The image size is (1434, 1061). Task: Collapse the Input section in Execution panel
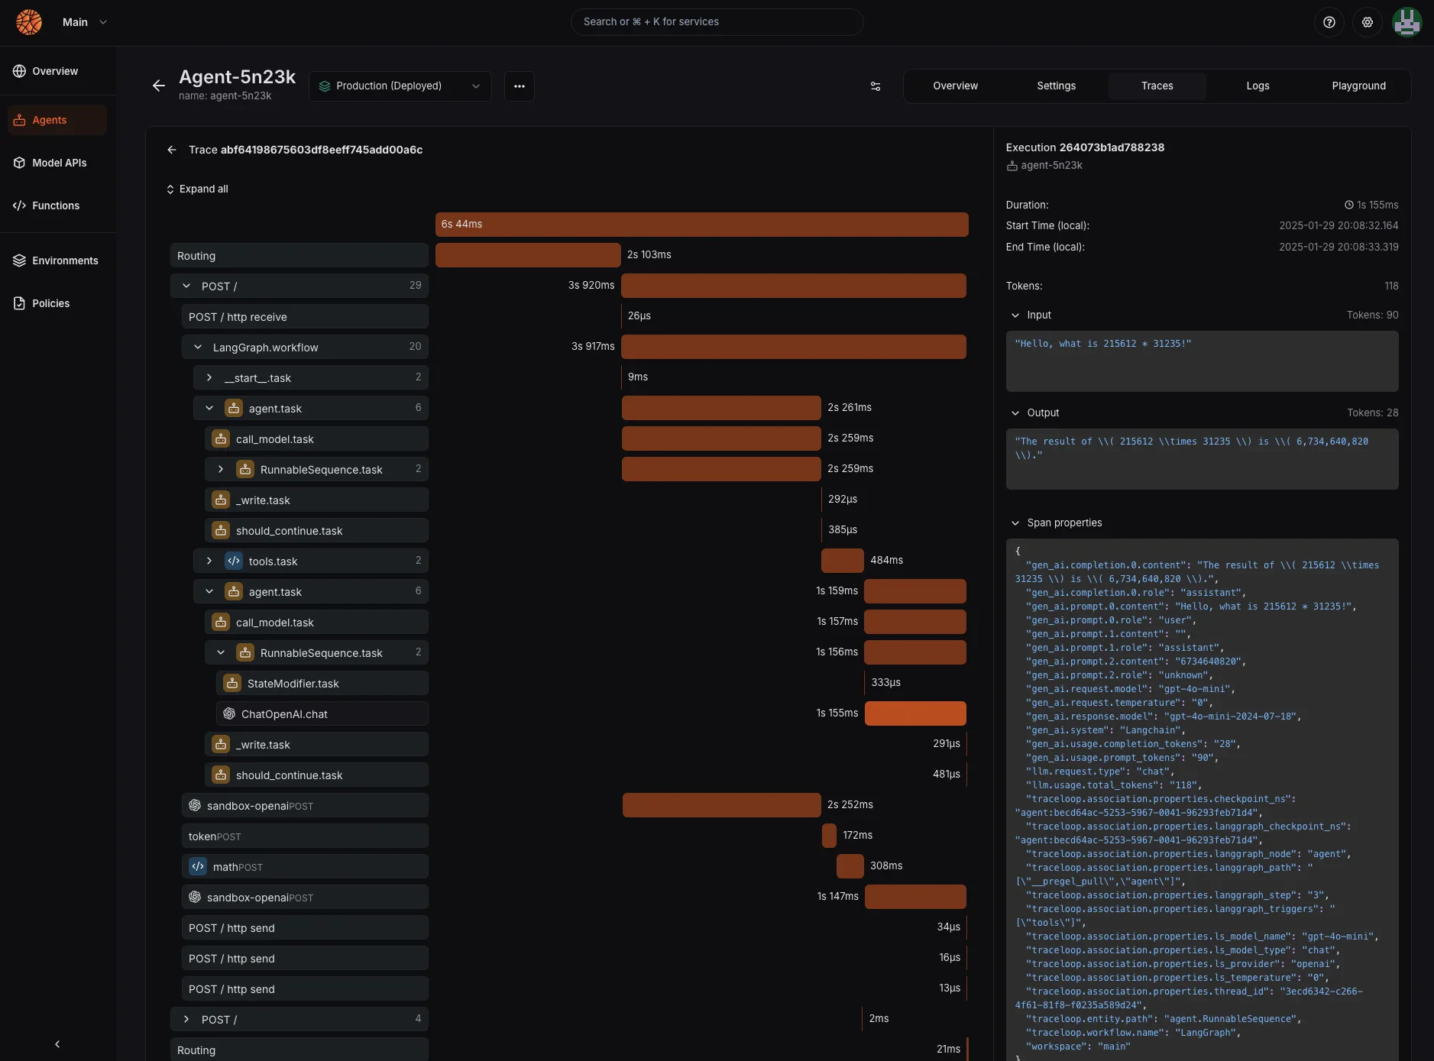[1016, 315]
